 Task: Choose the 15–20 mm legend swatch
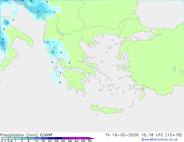(45, 138)
